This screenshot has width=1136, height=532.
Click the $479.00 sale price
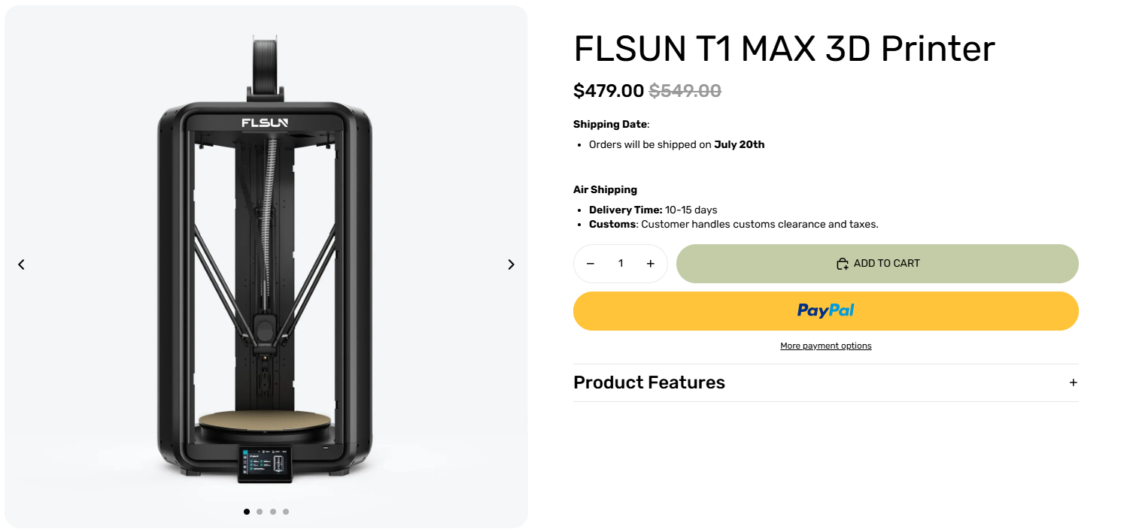(x=608, y=91)
